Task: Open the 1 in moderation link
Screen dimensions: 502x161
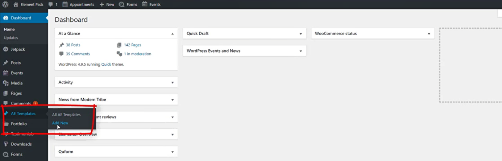Action: 137,54
